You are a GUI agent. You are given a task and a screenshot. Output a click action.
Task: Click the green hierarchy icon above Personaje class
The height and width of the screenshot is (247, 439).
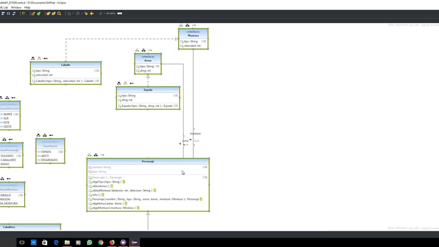pos(89,155)
